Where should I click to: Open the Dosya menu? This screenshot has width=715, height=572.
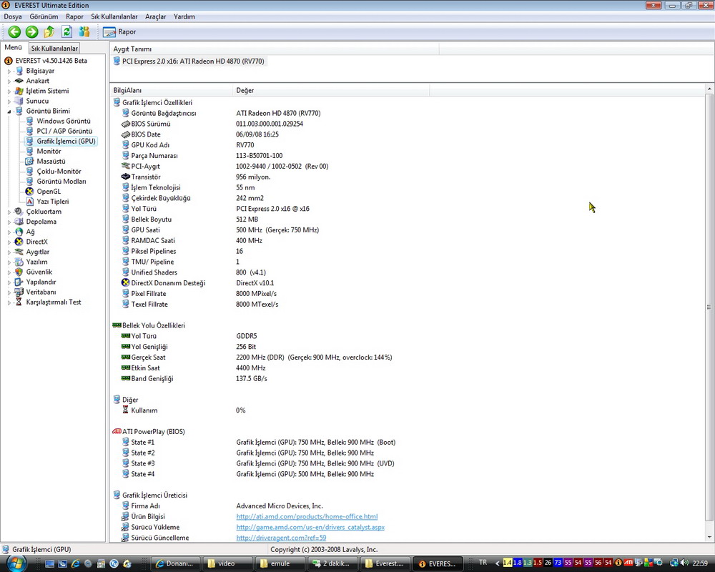(13, 16)
